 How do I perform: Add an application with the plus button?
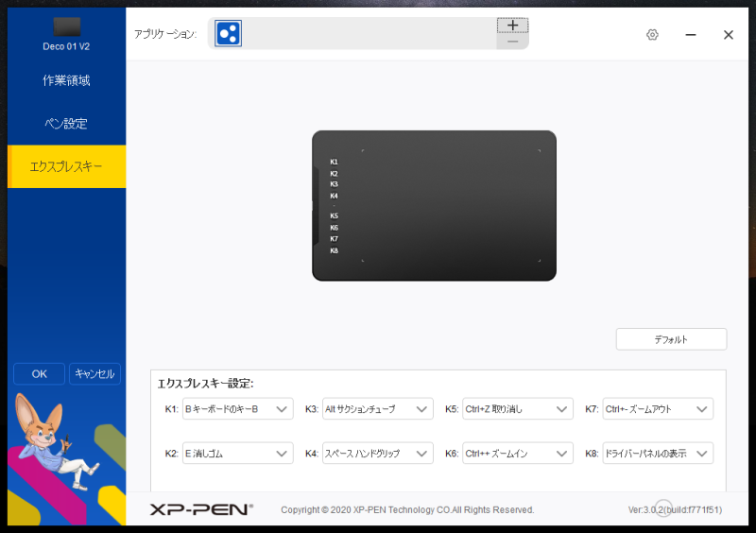coord(512,26)
